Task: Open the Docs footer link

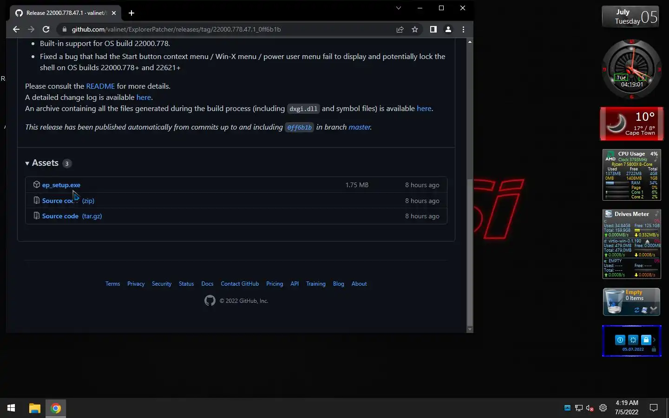Action: [x=207, y=284]
